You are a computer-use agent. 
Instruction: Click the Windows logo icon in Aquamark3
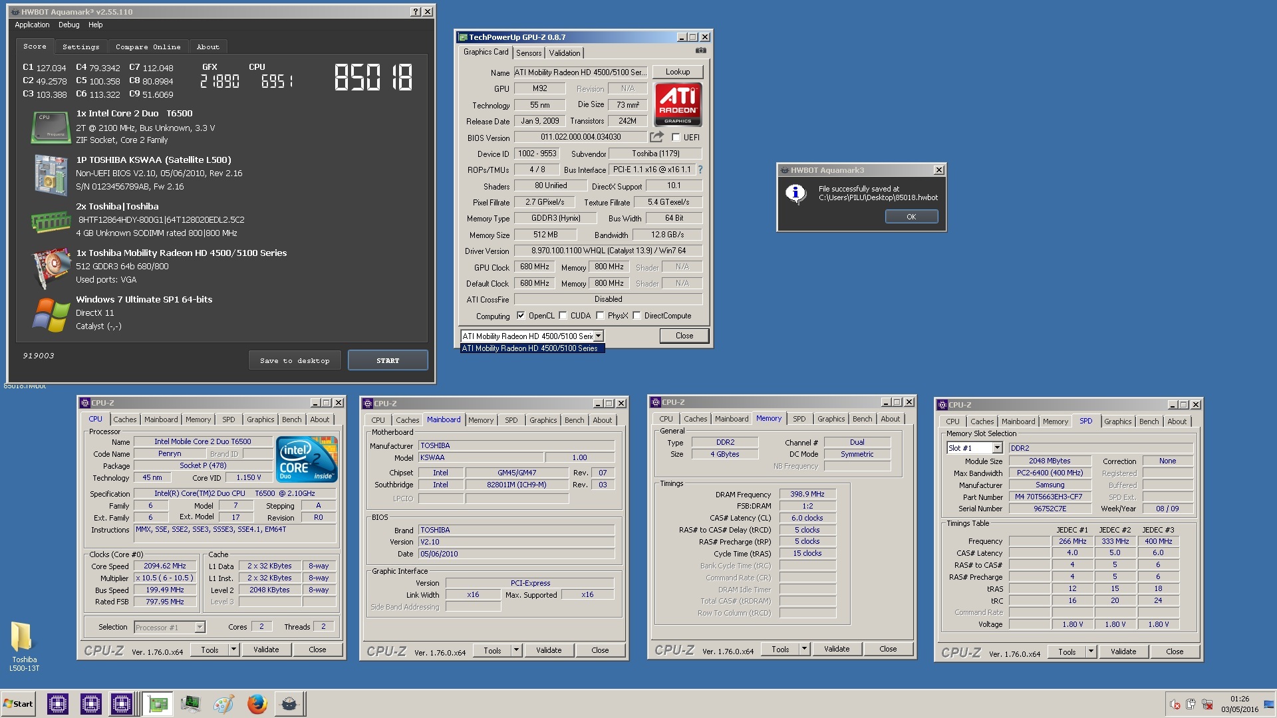pyautogui.click(x=51, y=314)
